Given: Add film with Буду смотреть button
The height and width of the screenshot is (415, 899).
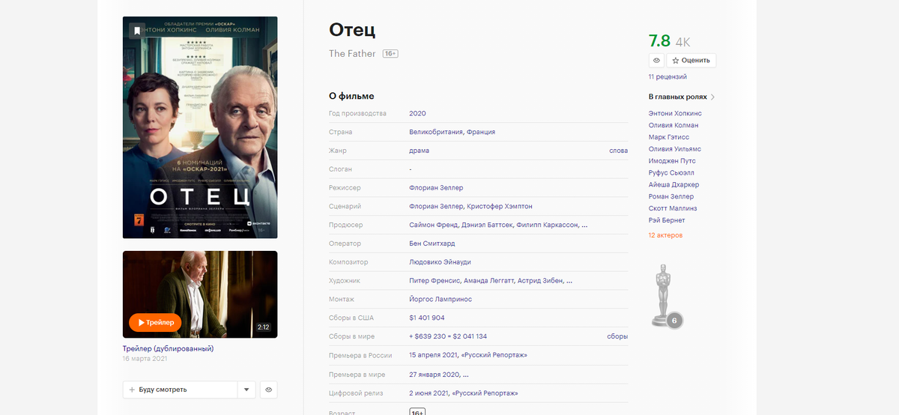Looking at the screenshot, I should coord(180,390).
